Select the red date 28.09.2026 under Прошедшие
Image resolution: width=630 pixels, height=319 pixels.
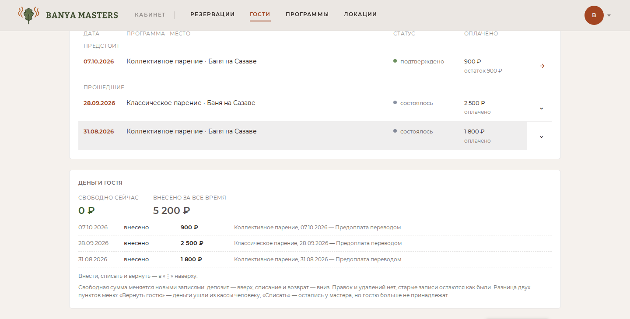pos(99,103)
